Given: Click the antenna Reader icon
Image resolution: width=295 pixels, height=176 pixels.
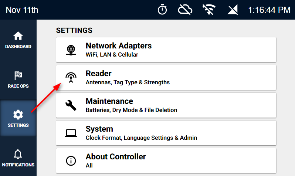Looking at the screenshot, I should [x=71, y=78].
